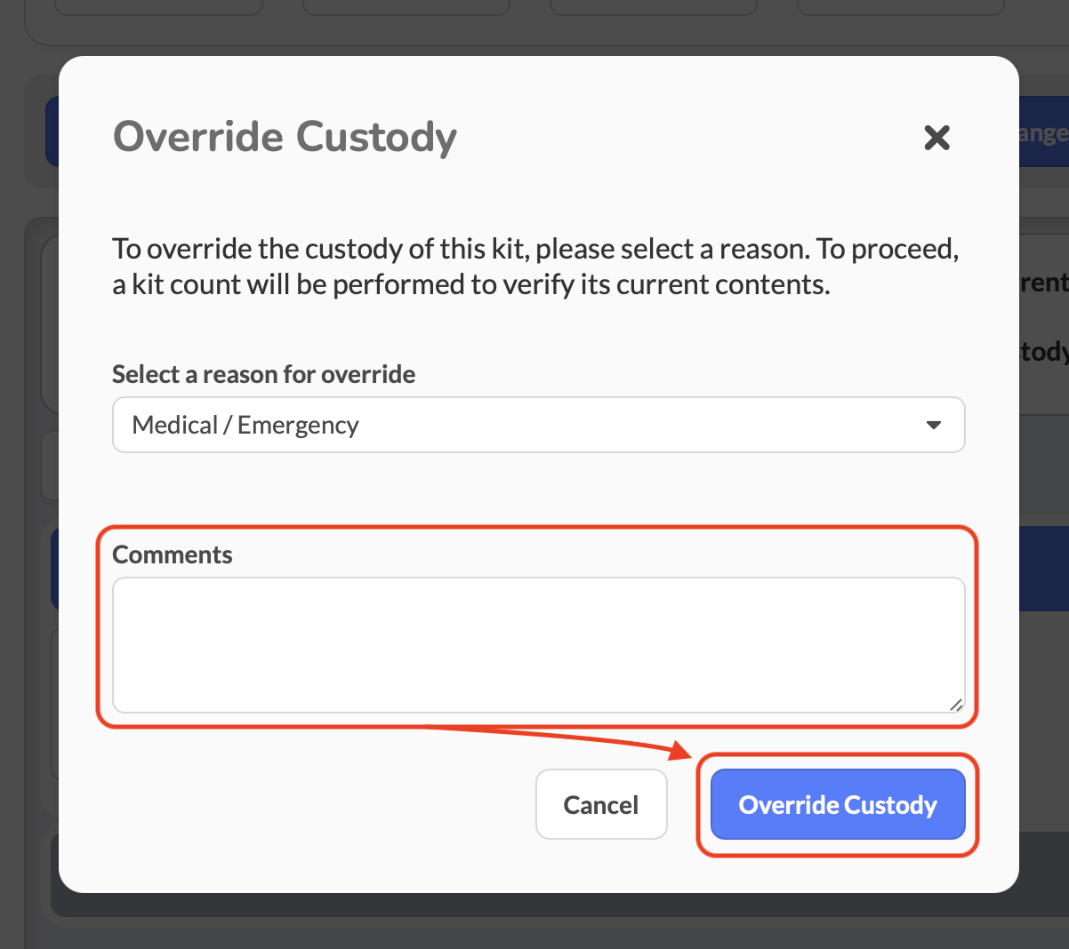The height and width of the screenshot is (949, 1069).
Task: Click the 'Override Custody' dialog heading
Action: coord(285,137)
